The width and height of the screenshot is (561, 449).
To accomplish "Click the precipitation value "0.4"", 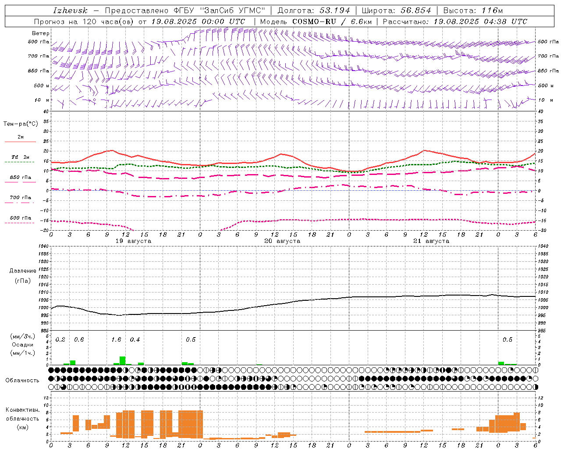I will point(135,339).
